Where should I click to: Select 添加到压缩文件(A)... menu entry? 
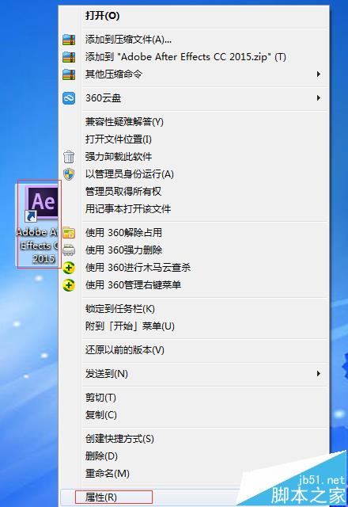[194, 40]
